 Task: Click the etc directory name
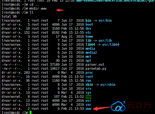click(x=88, y=33)
